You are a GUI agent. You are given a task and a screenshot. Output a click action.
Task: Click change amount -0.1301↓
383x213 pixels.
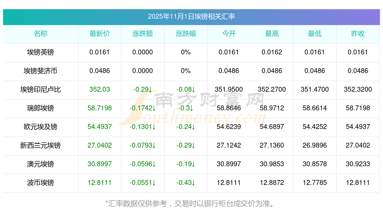[x=143, y=127]
